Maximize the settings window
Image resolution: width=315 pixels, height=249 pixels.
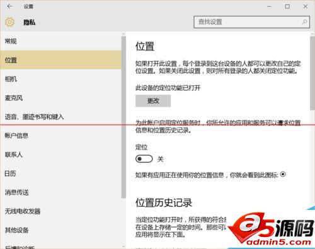coord(287,6)
